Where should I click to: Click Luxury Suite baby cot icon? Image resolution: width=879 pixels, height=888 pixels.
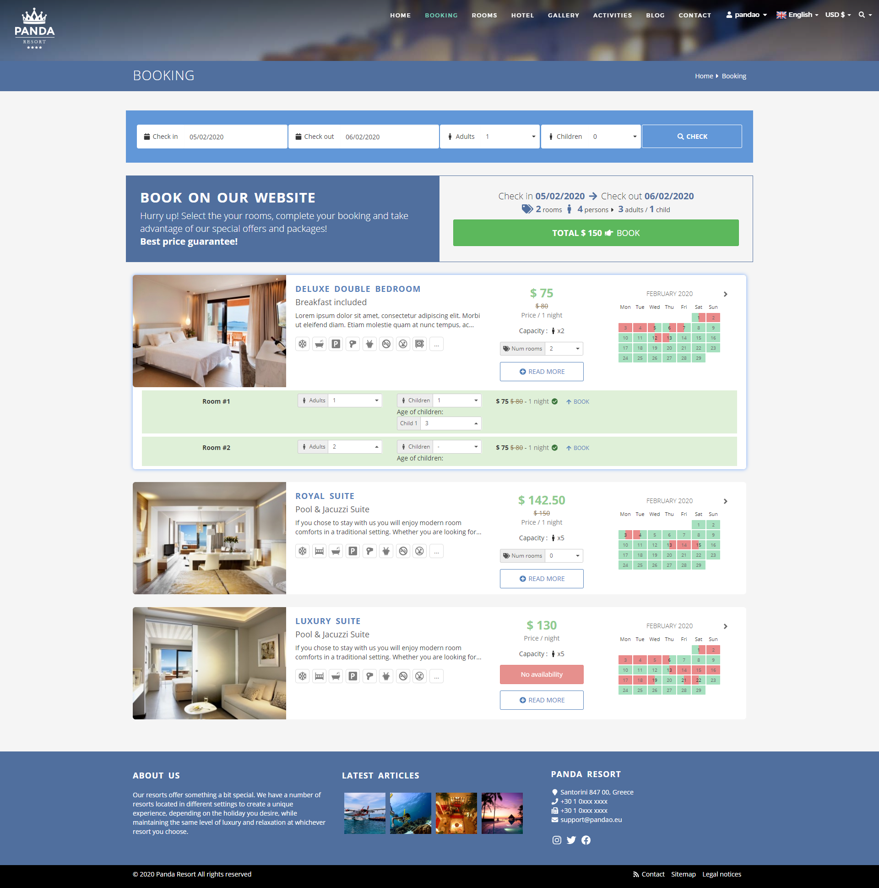point(319,676)
